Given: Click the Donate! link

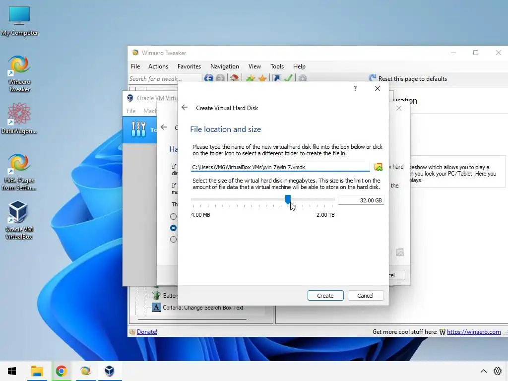Looking at the screenshot, I should [x=147, y=332].
